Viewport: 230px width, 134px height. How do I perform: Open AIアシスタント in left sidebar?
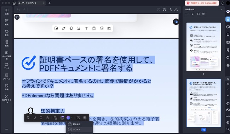[x=7, y=99]
